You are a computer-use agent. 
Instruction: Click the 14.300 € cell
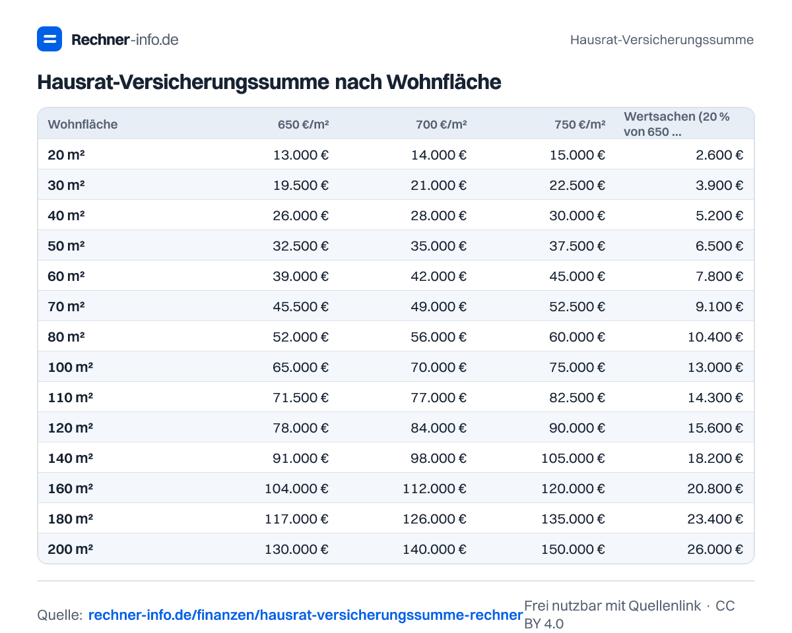(x=715, y=398)
